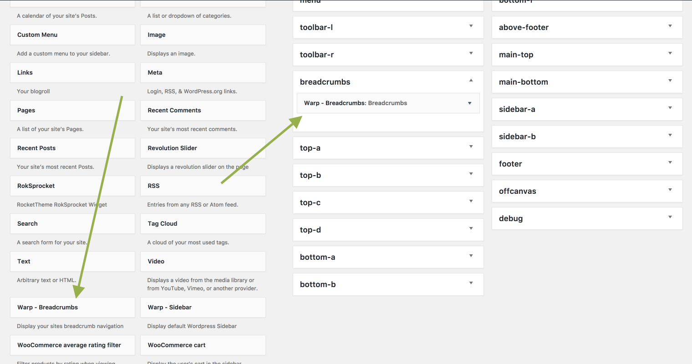
Task: Click the main-bottom area title
Action: tap(524, 82)
